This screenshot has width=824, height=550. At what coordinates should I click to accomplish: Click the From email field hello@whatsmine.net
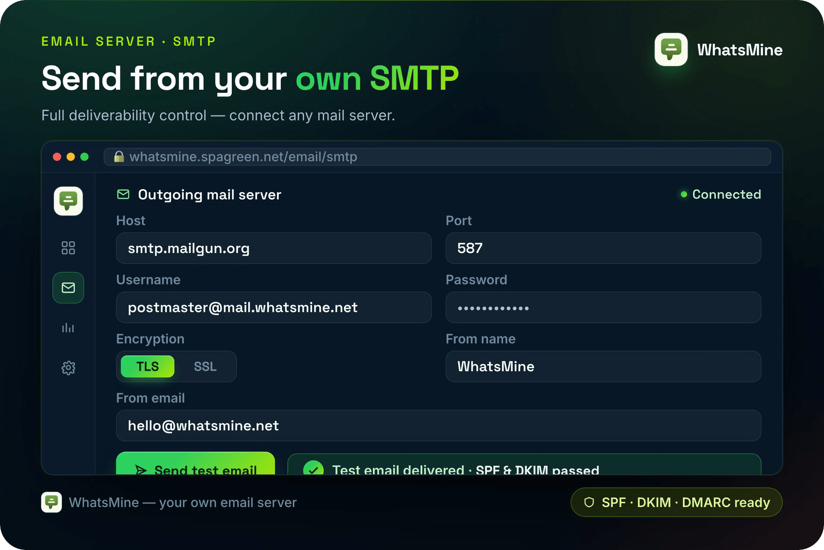click(439, 426)
